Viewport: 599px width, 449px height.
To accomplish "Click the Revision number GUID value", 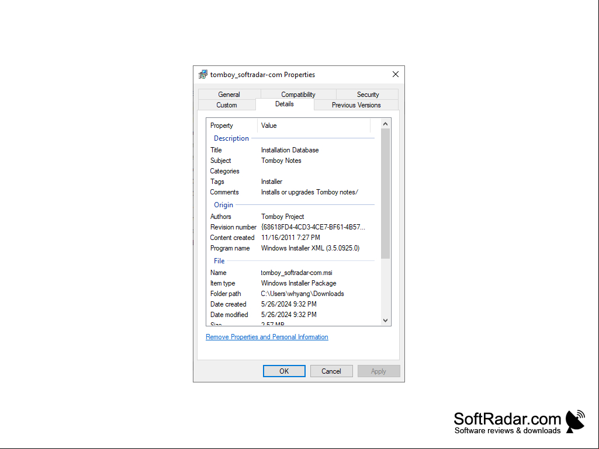I will (x=313, y=227).
